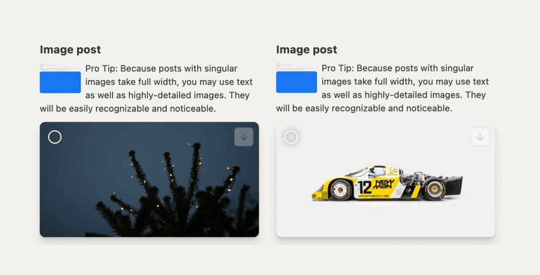Click the small grey avatar dot above left blue box
The image size is (540, 275).
pyautogui.click(x=42, y=65)
